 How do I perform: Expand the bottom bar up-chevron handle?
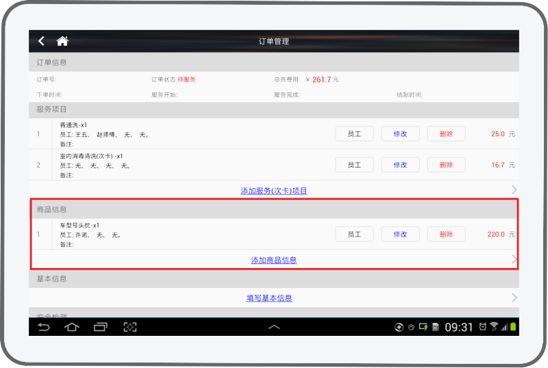(x=274, y=328)
